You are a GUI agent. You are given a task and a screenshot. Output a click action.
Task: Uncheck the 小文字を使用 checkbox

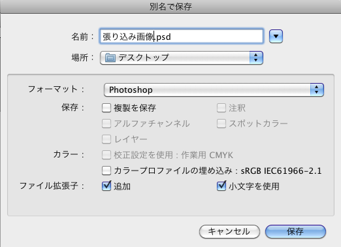tap(221, 186)
